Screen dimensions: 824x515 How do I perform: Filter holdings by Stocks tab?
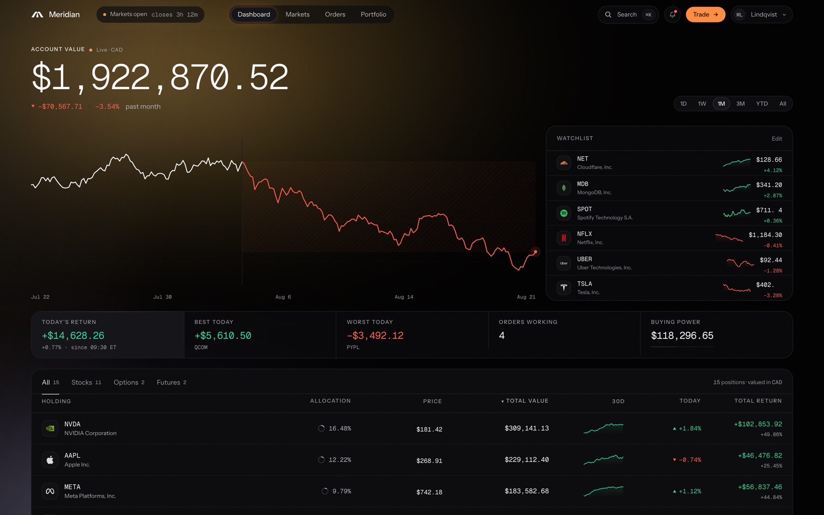(86, 383)
